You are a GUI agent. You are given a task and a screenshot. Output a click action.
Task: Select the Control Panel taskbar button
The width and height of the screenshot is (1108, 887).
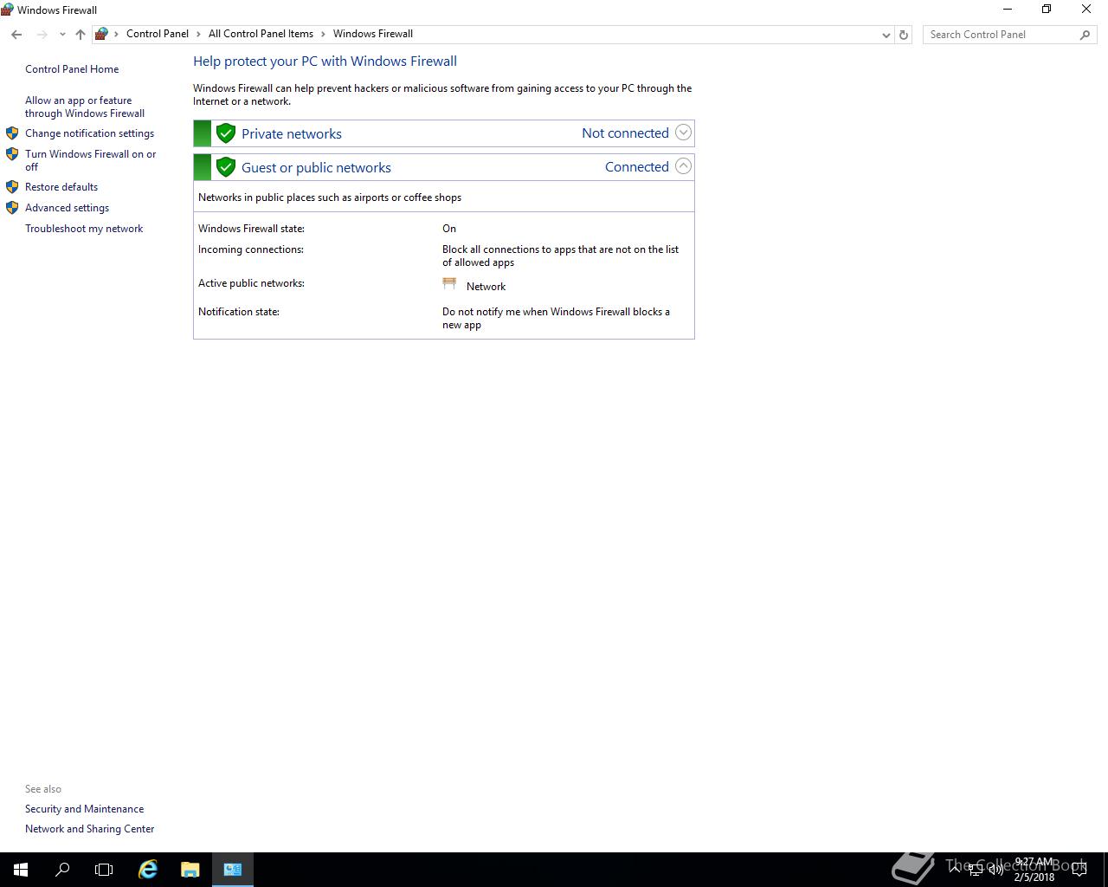[x=233, y=870]
